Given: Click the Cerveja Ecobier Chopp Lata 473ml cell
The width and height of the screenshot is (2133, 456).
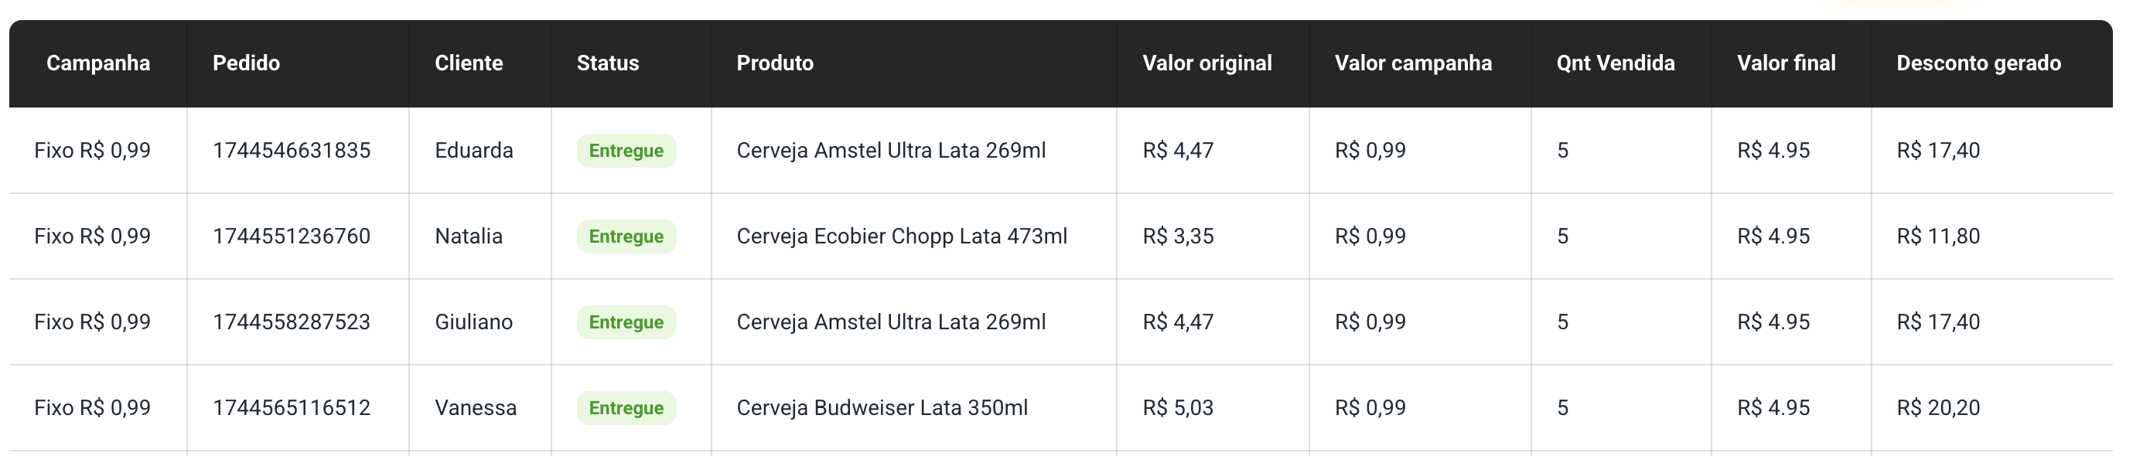Looking at the screenshot, I should pos(902,237).
